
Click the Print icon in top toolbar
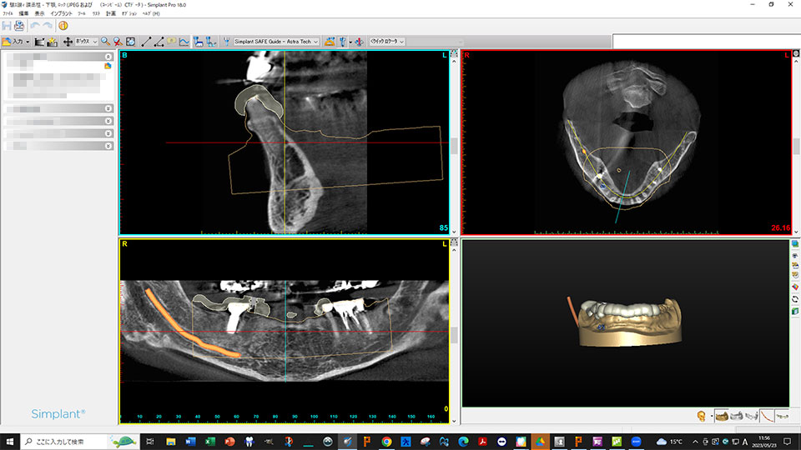click(19, 26)
